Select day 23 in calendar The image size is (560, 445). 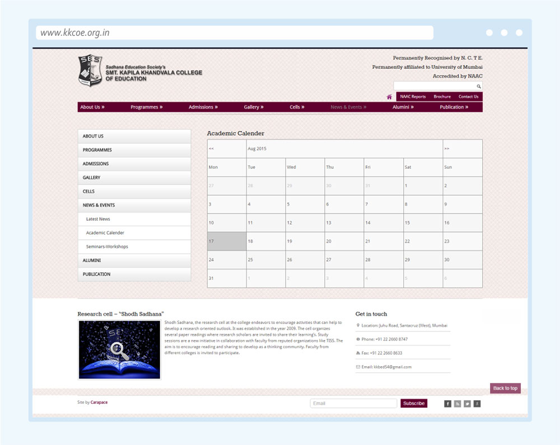(463, 242)
